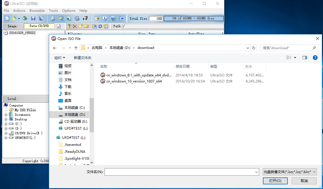Select 音乐 in the navigation pane

coord(68,94)
